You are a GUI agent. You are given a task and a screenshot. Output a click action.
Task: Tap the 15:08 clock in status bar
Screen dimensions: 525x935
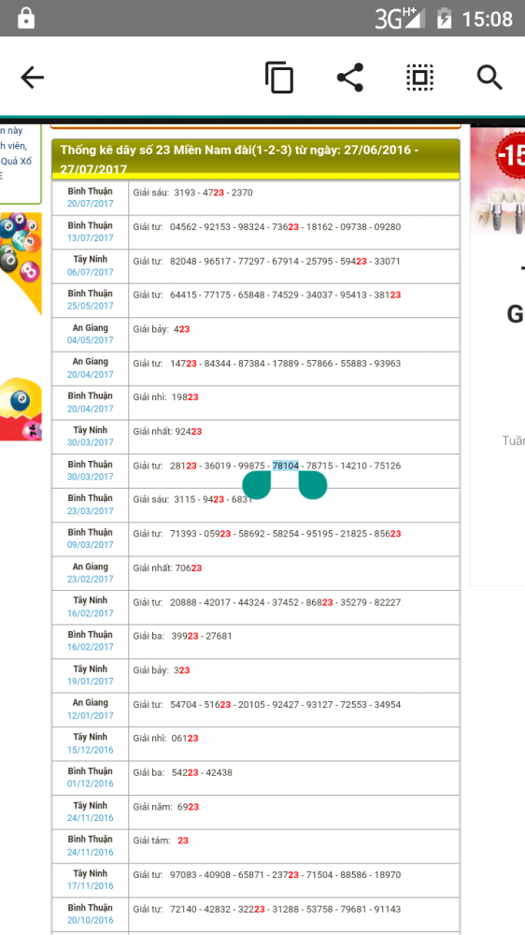pyautogui.click(x=487, y=19)
